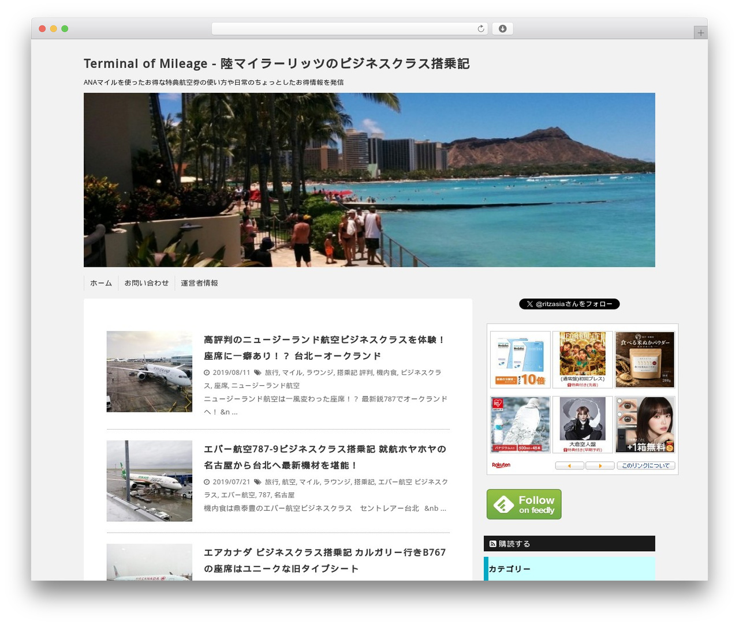Follow @ritzasia on X button
Image resolution: width=739 pixels, height=625 pixels.
point(569,304)
